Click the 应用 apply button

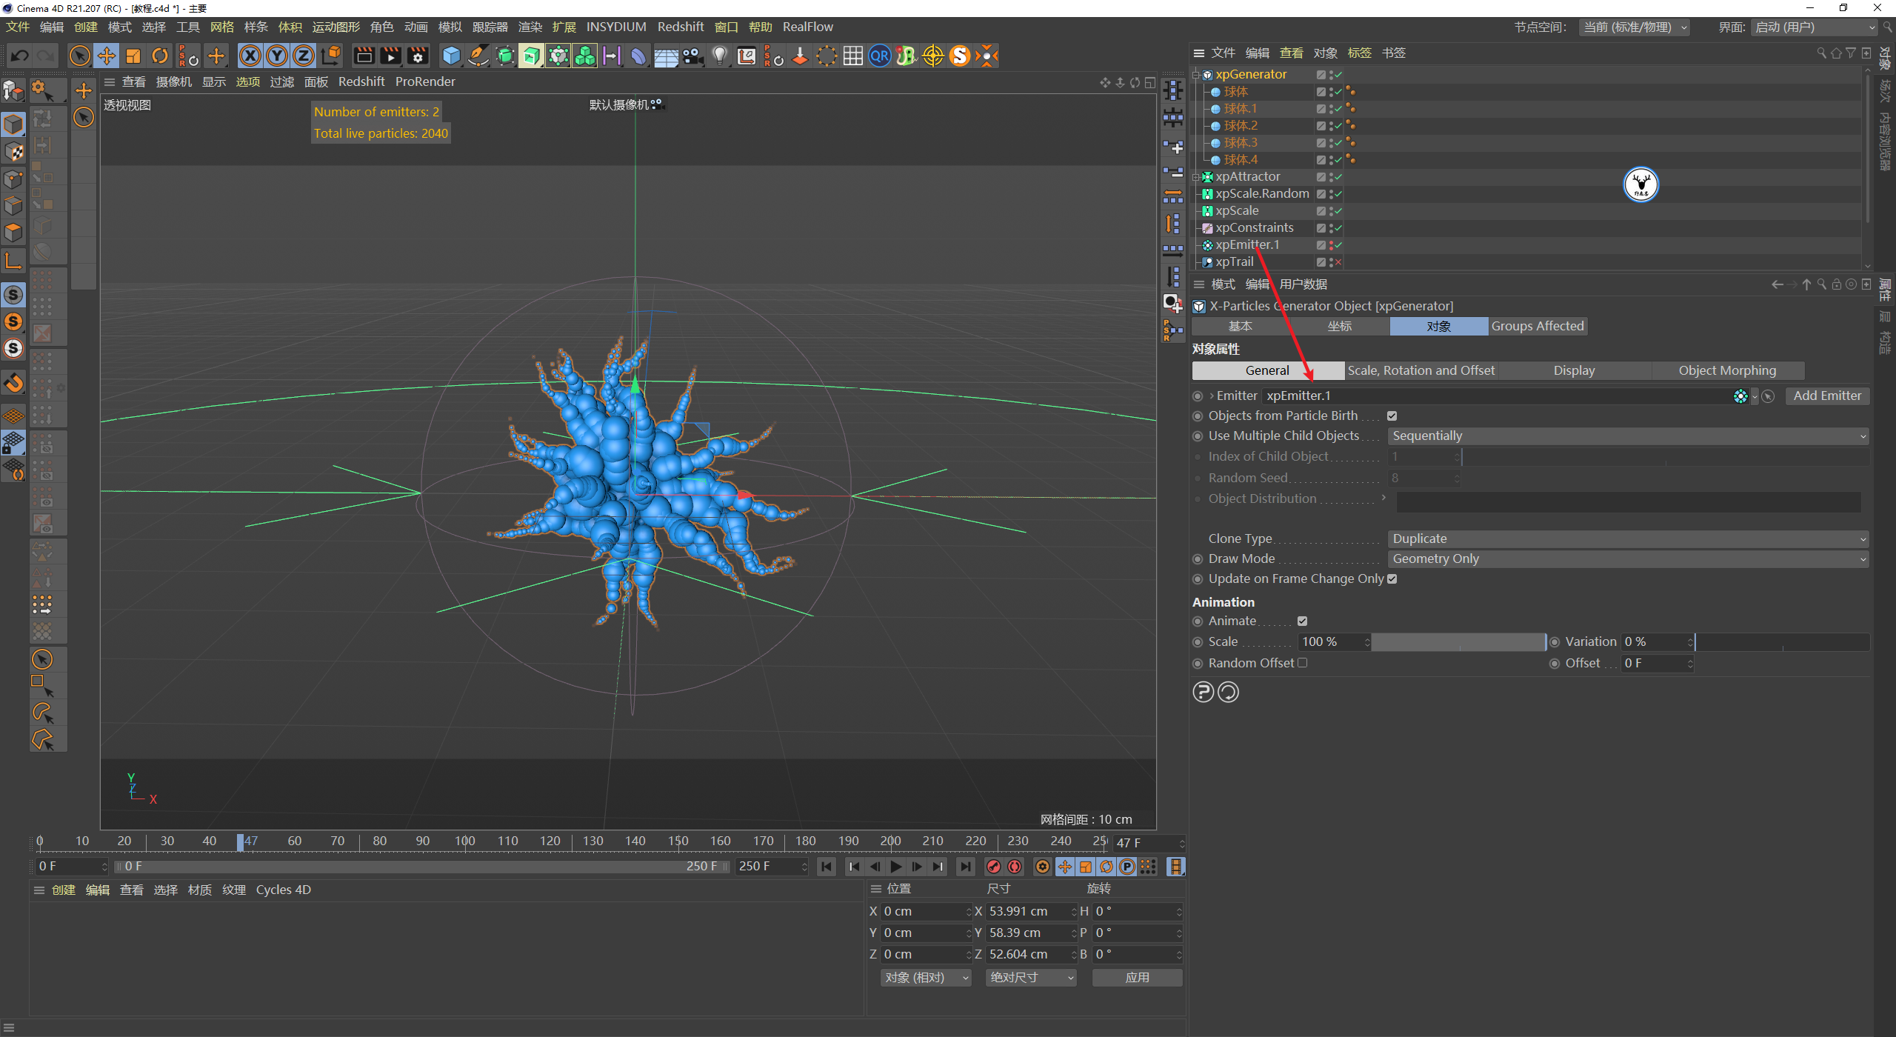point(1137,978)
